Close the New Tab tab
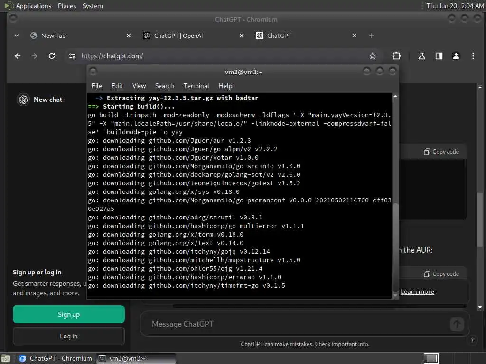The image size is (486, 364). (129, 36)
